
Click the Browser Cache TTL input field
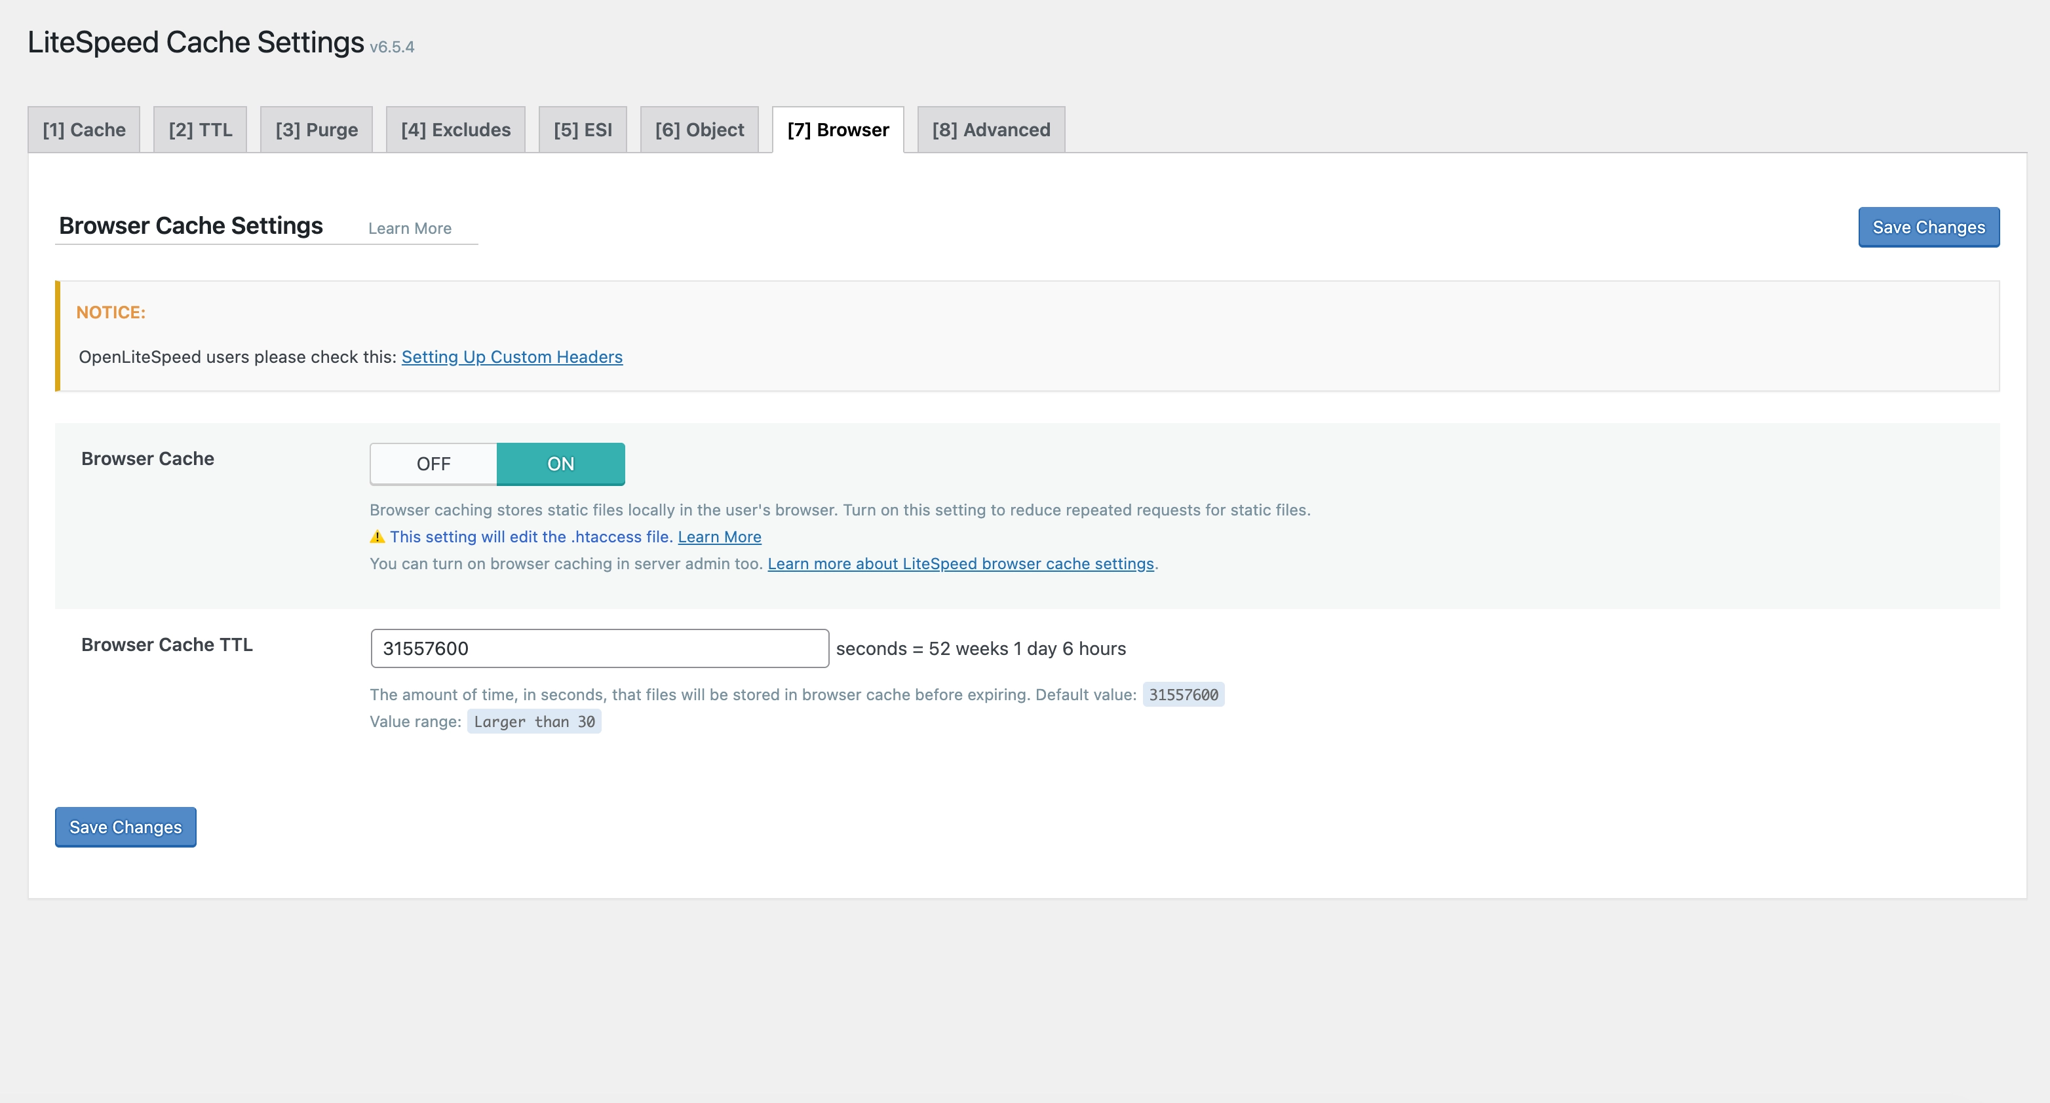click(600, 648)
